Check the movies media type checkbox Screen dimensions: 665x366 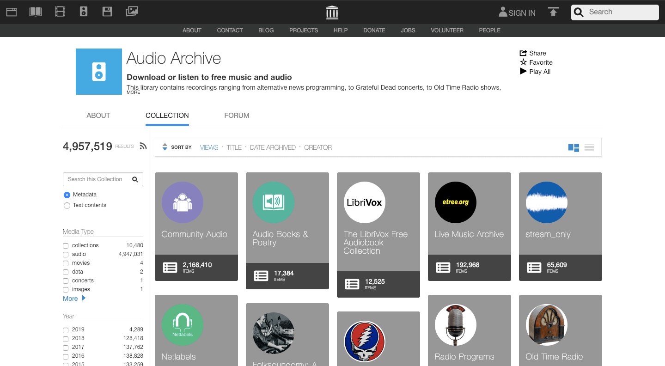click(66, 263)
